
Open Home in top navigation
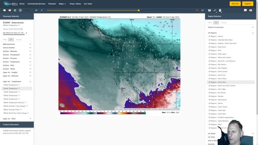[x=22, y=4]
